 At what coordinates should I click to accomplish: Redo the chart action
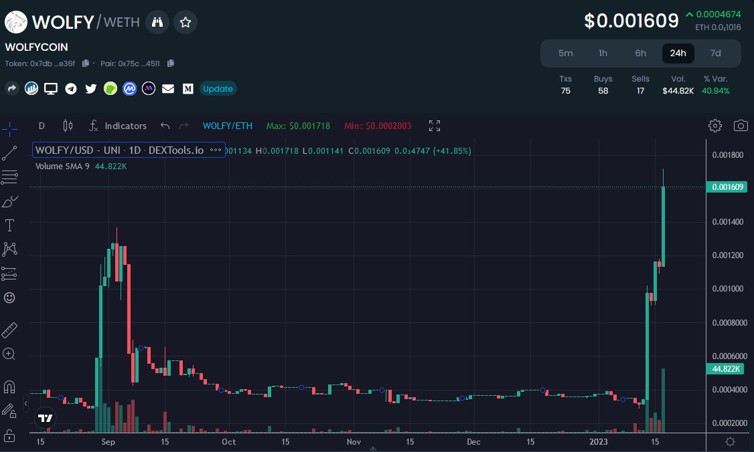183,126
